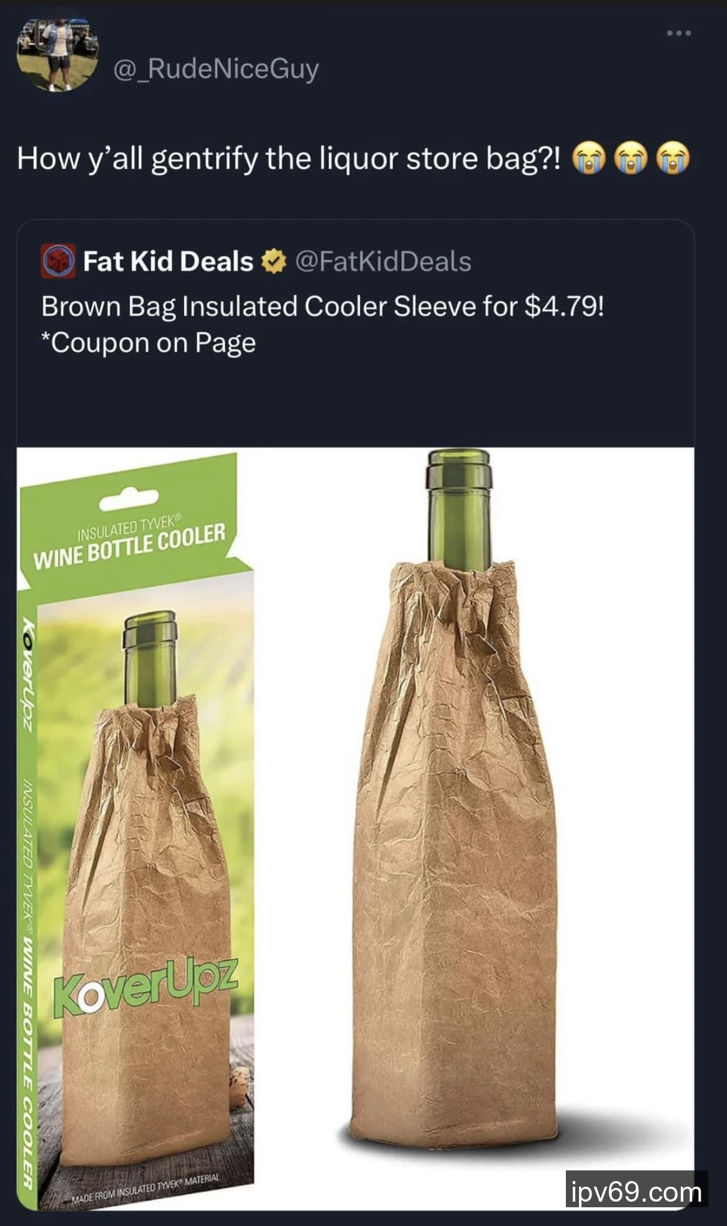Image resolution: width=727 pixels, height=1226 pixels.
Task: Open the @FatKidDeals handle
Action: click(383, 262)
